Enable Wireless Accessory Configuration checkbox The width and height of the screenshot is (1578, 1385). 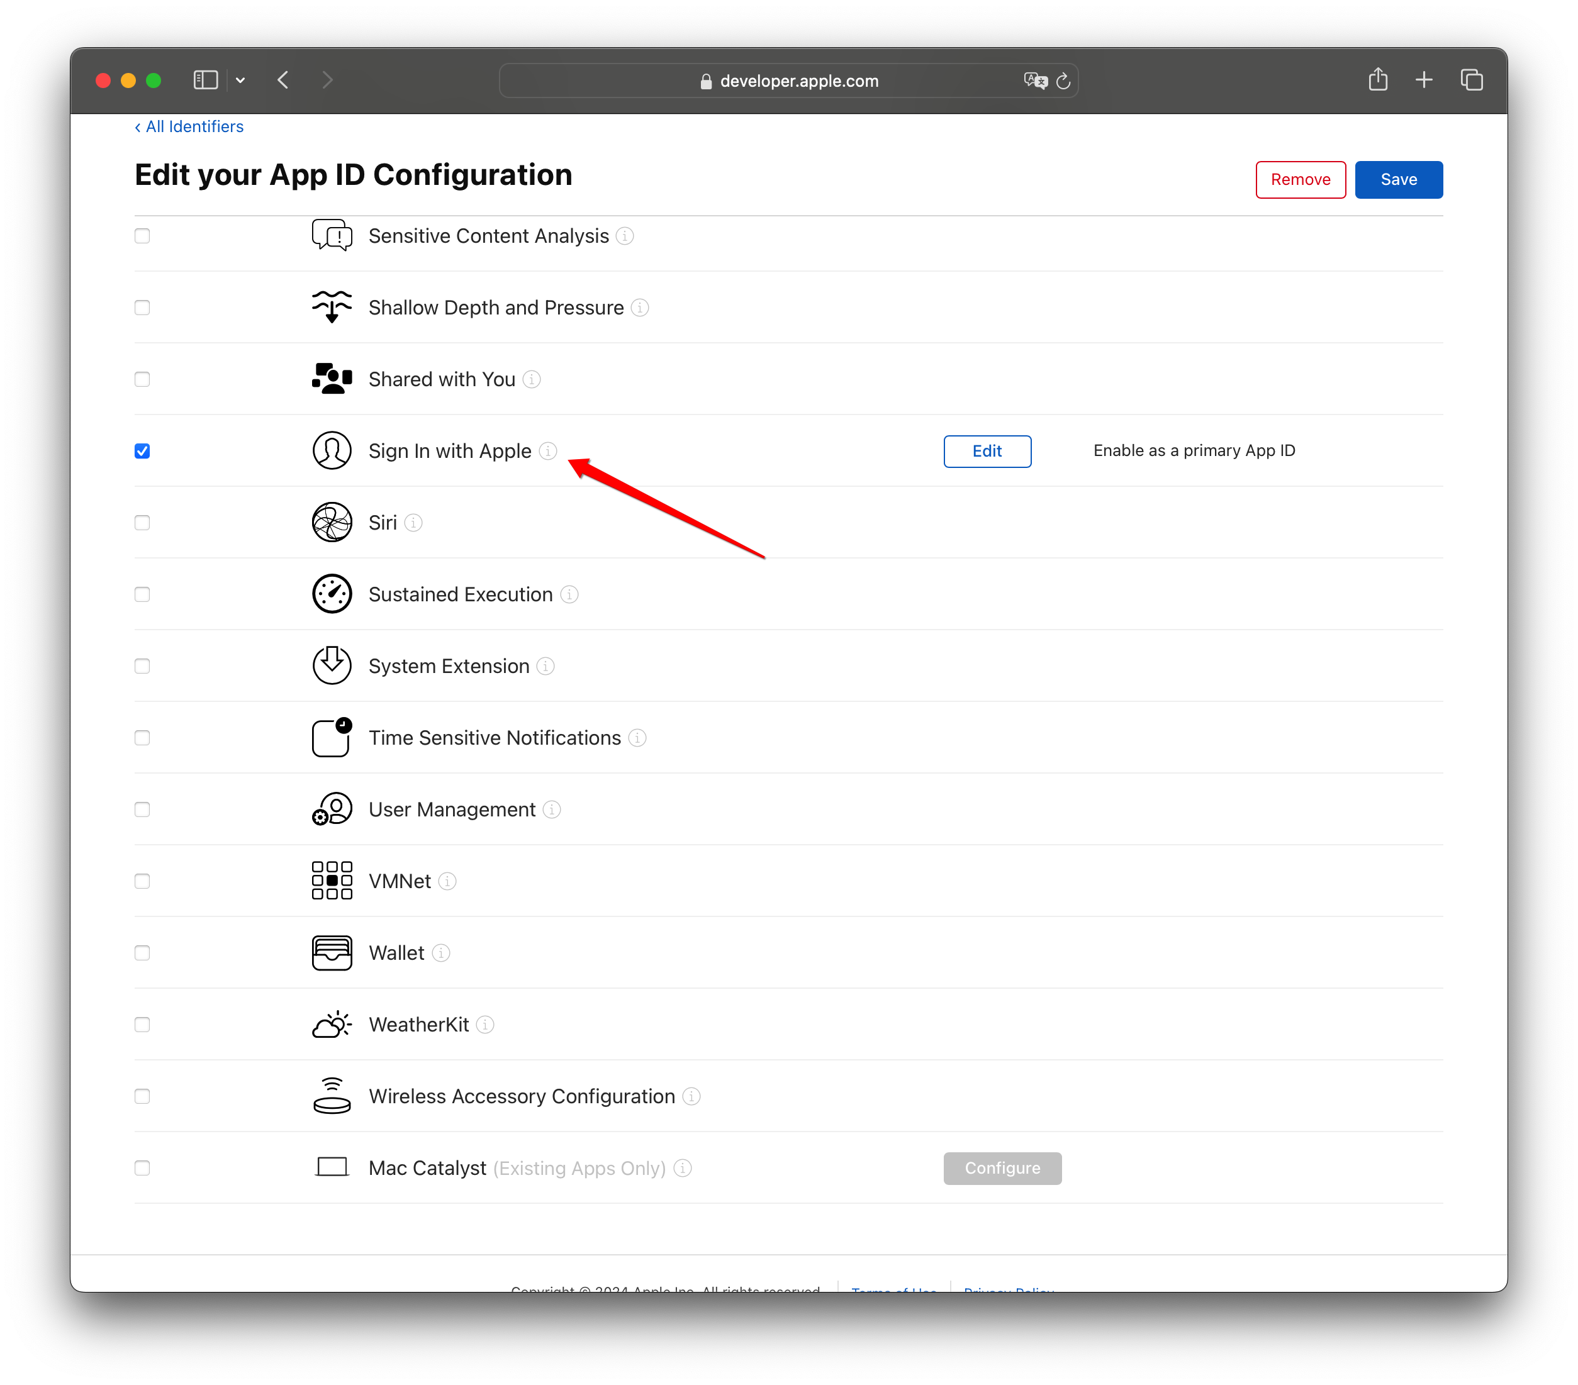tap(142, 1096)
